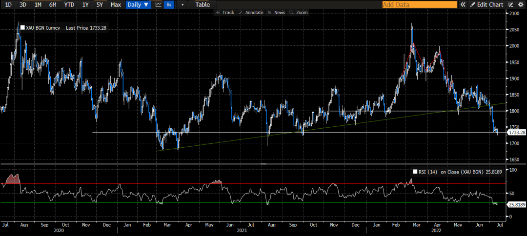Click the Table view button
Image resolution: width=527 pixels, height=236 pixels.
point(203,4)
